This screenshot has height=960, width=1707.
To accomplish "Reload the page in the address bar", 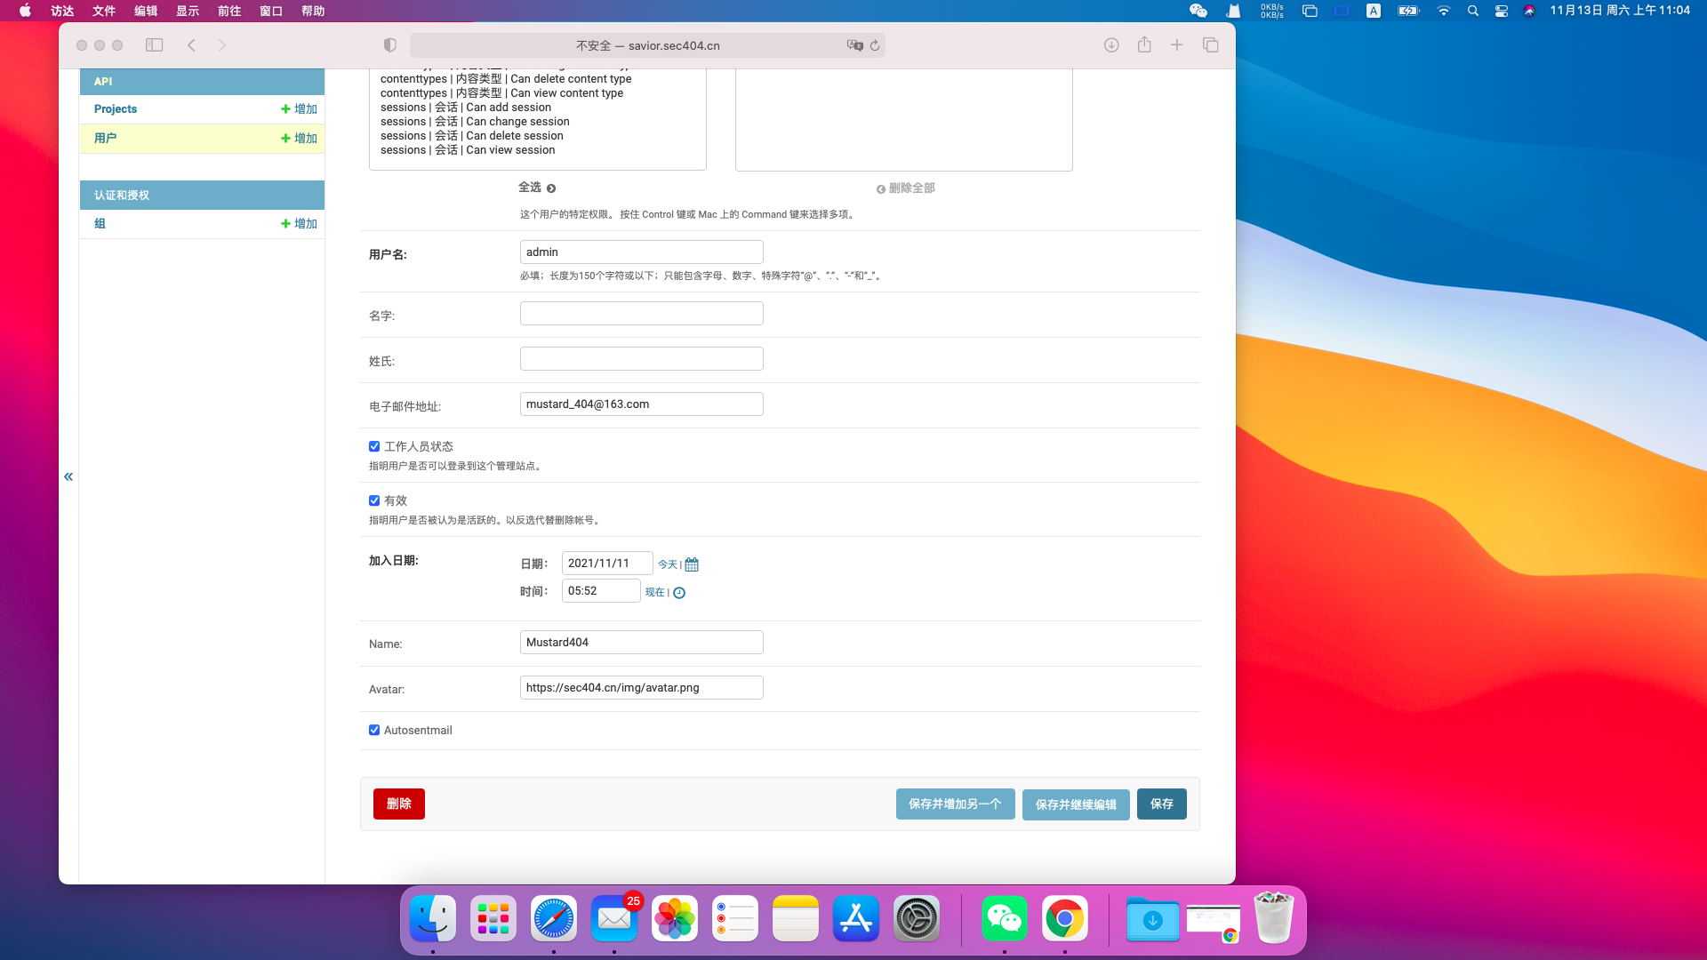I will coord(875,45).
